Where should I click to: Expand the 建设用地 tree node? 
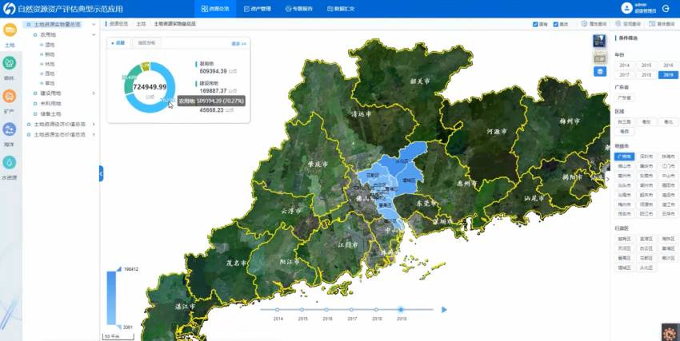(x=94, y=93)
